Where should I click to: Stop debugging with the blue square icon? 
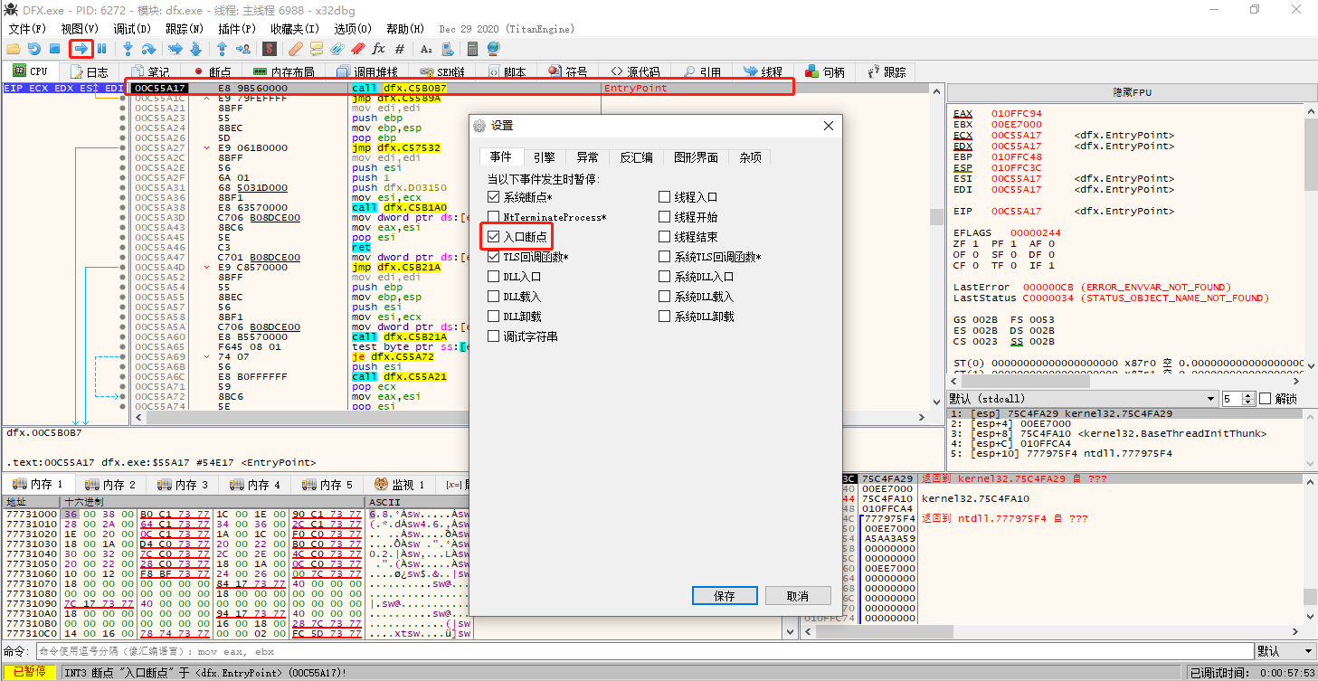coord(54,49)
